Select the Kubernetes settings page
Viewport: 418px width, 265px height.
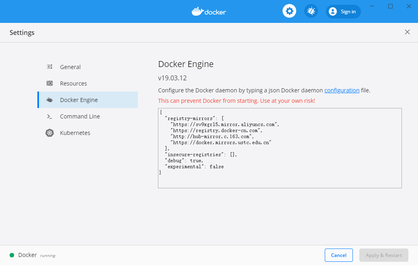tap(74, 132)
